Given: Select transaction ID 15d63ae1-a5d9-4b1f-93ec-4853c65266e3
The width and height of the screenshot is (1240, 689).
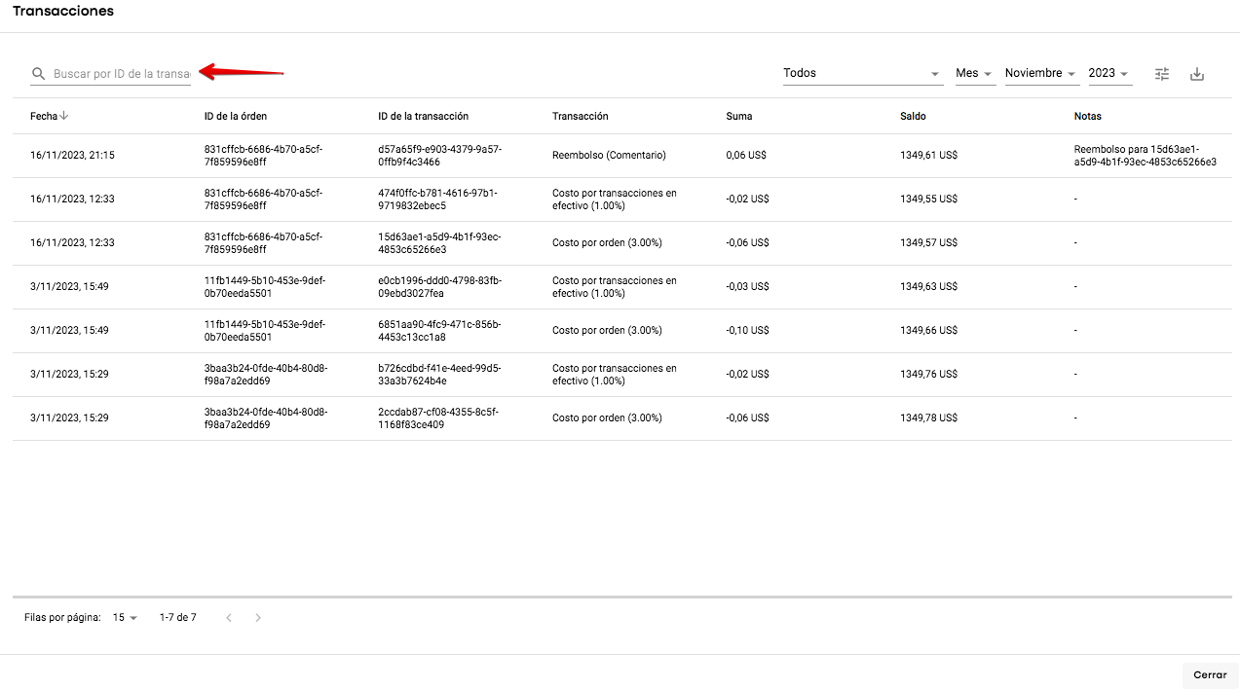Looking at the screenshot, I should (x=439, y=243).
